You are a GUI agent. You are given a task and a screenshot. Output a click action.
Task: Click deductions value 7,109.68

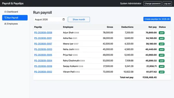point(129,60)
